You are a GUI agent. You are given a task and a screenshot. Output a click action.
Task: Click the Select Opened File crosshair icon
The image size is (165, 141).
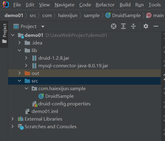(114, 26)
